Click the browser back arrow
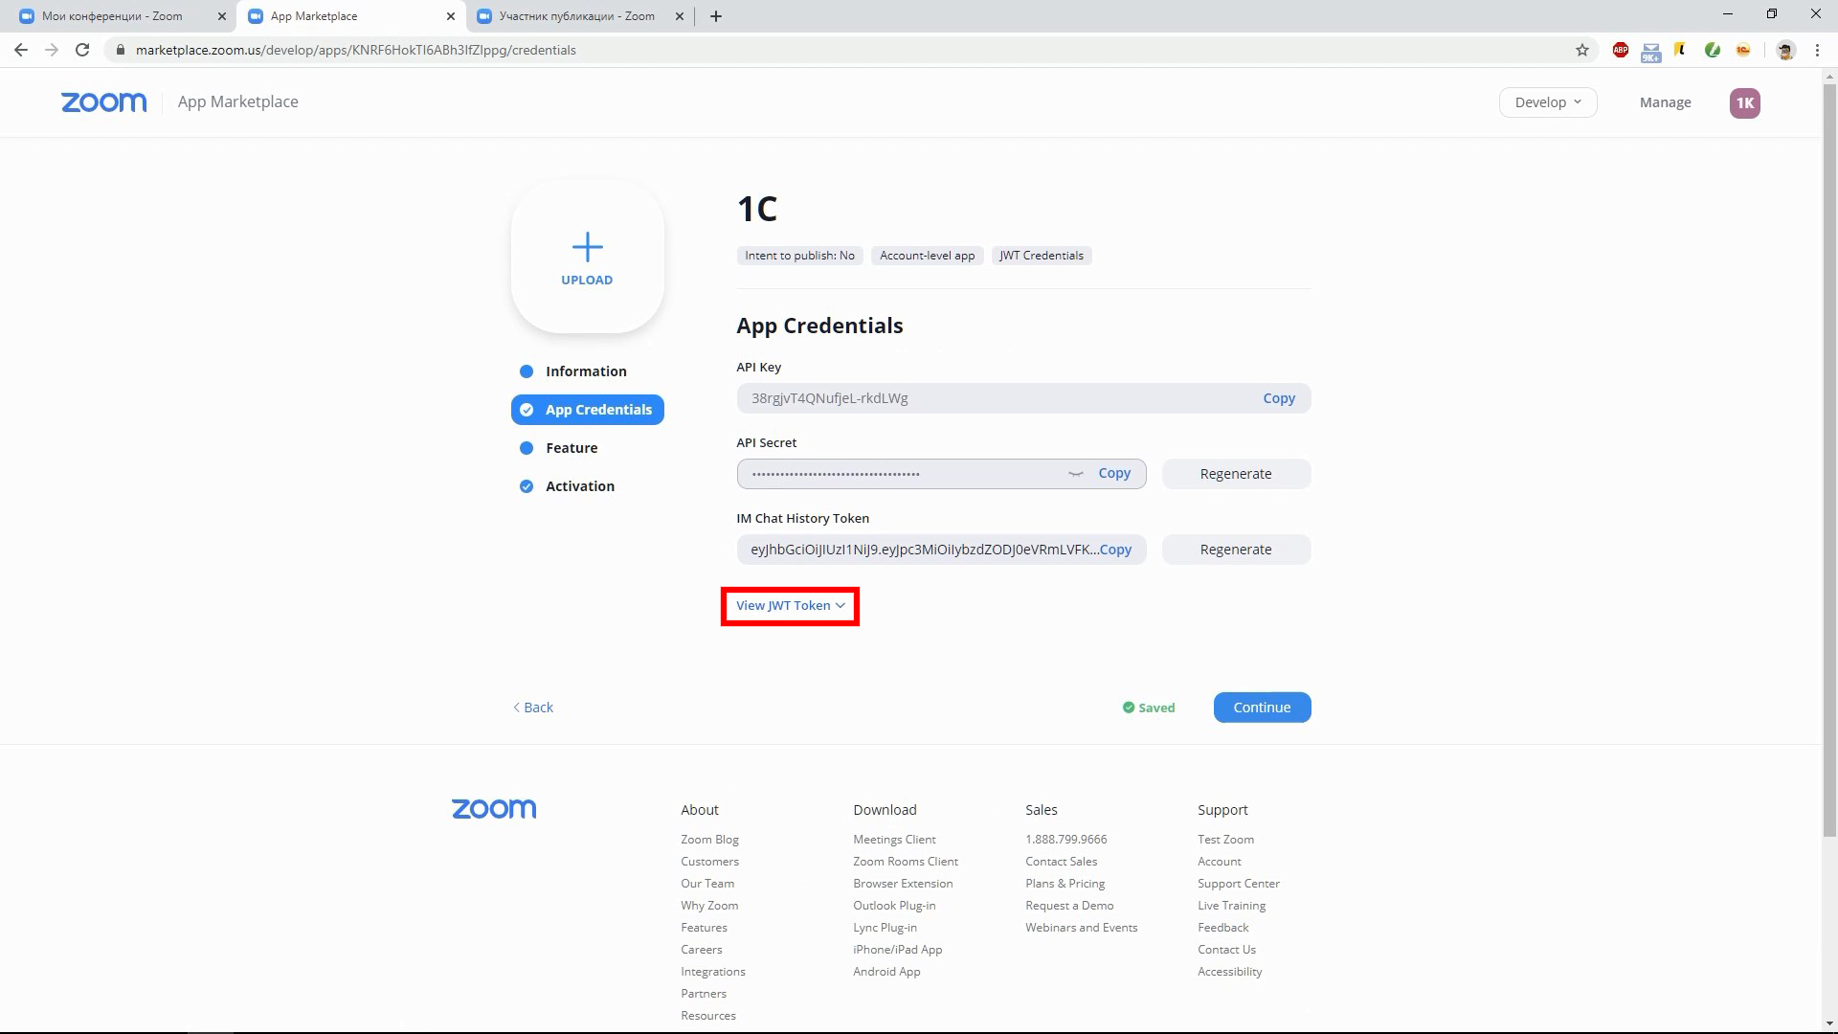 pos(21,50)
